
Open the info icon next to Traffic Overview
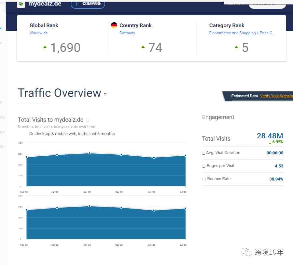[x=105, y=94]
